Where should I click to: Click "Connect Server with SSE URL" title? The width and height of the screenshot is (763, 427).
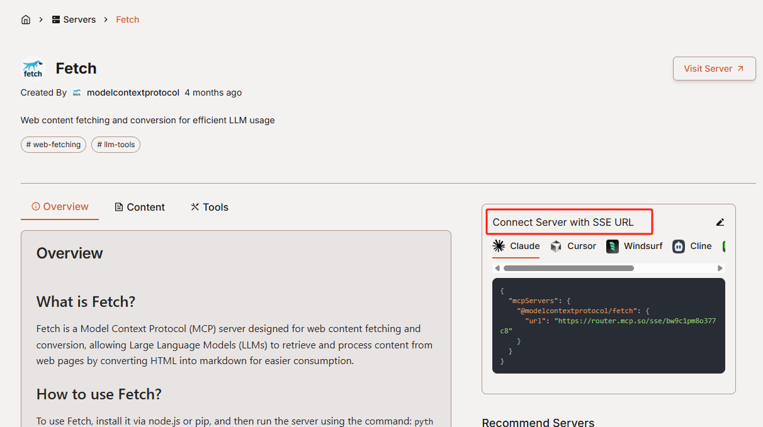[x=563, y=222]
